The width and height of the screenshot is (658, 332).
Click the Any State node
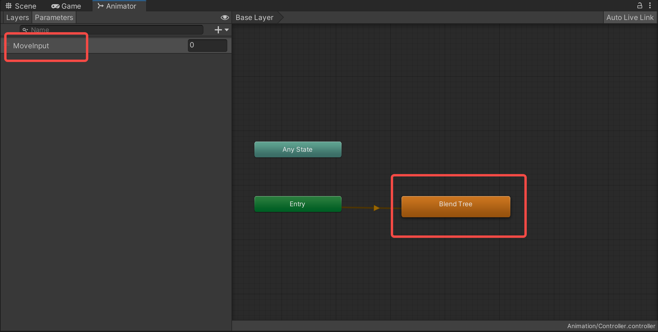coord(298,149)
